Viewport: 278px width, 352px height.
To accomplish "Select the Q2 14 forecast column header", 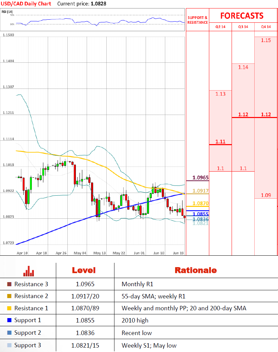I will click(220, 27).
